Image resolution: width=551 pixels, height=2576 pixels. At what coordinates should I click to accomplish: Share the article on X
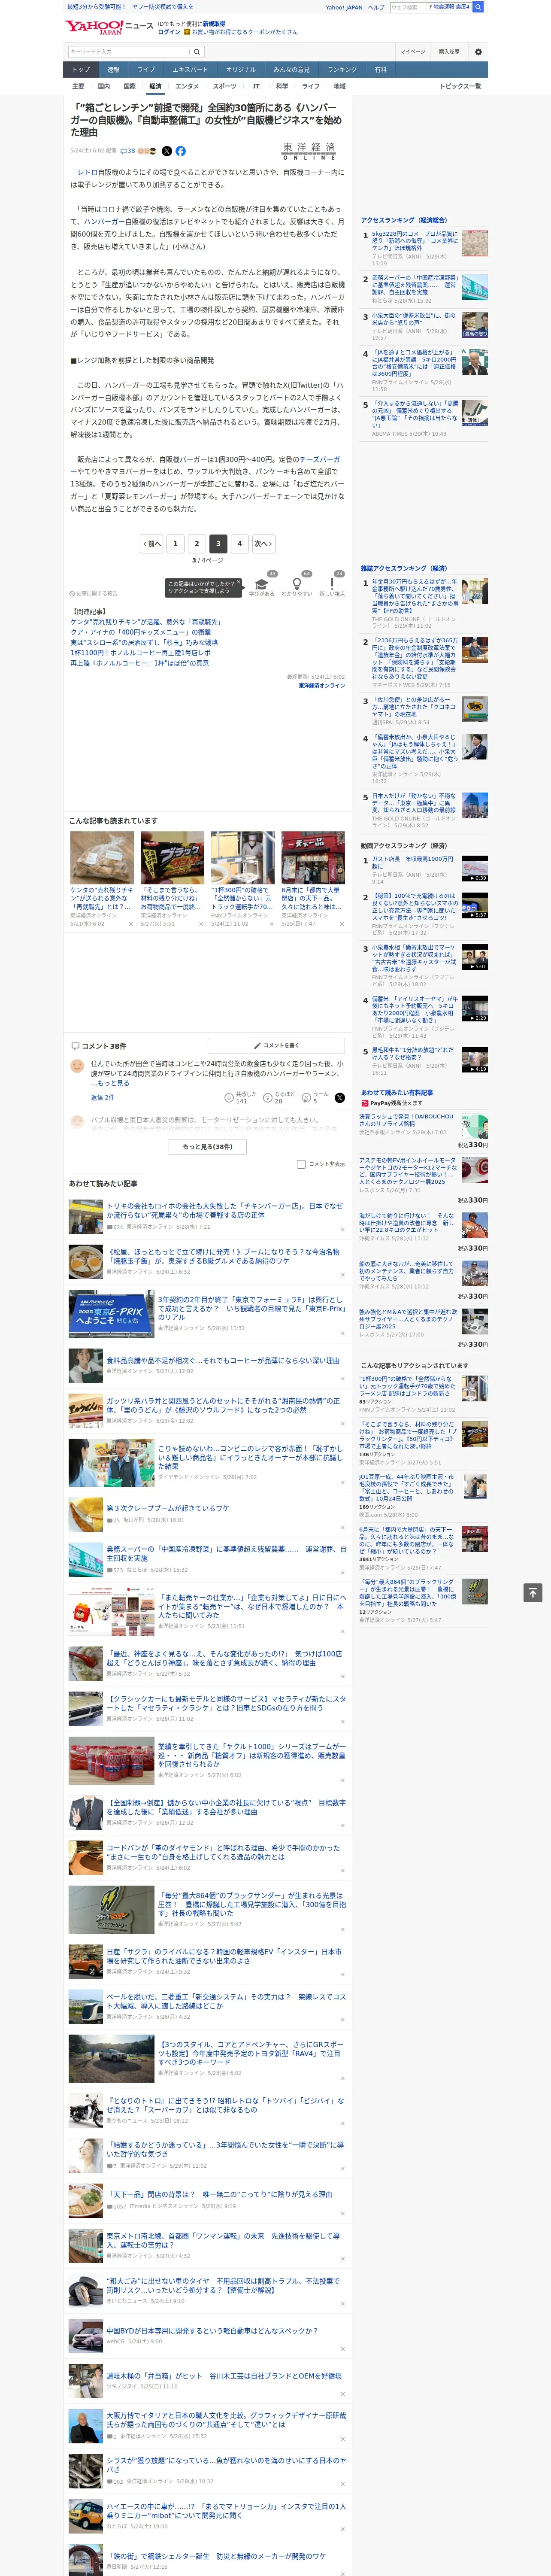point(166,151)
